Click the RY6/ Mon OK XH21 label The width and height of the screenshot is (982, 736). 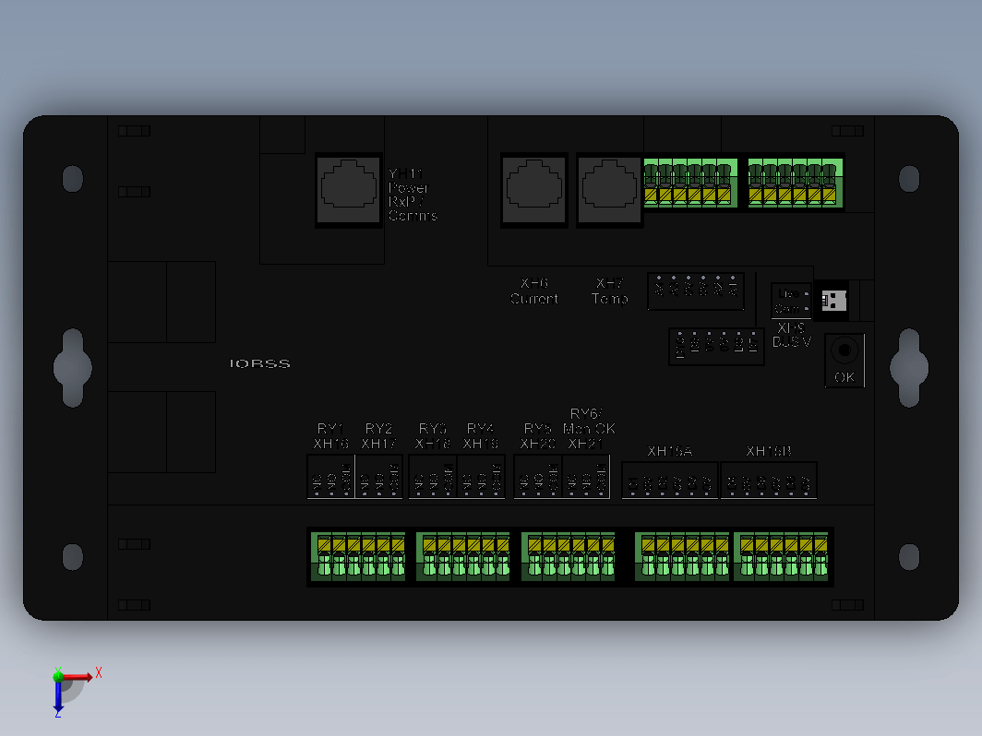pyautogui.click(x=589, y=429)
